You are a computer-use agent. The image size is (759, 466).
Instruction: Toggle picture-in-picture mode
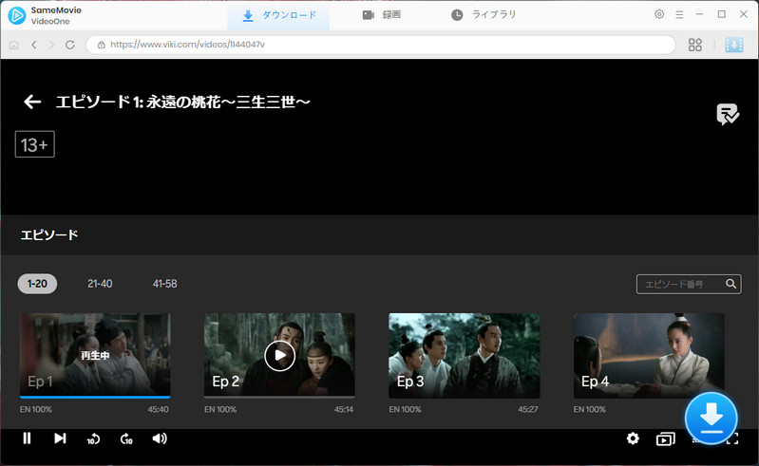(x=666, y=438)
